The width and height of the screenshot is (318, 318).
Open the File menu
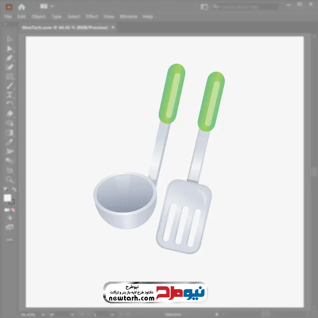tap(8, 17)
